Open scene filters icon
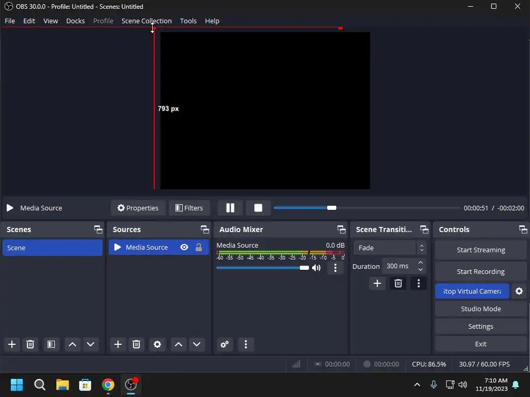 click(x=51, y=345)
